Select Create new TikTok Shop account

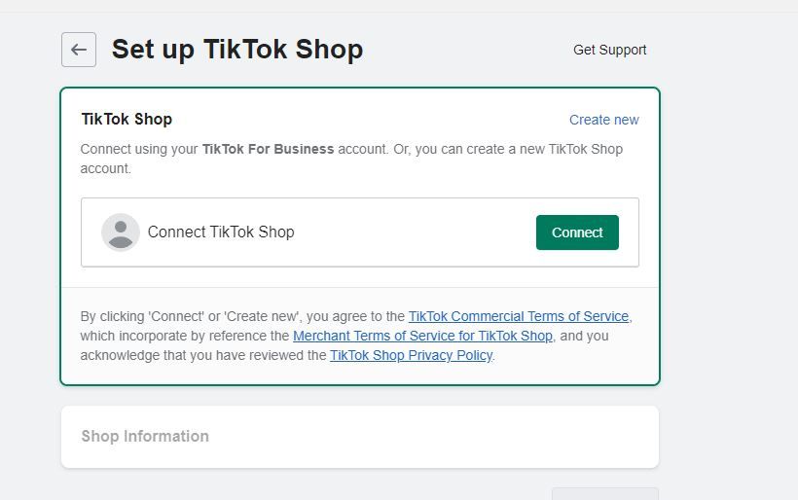pyautogui.click(x=603, y=120)
